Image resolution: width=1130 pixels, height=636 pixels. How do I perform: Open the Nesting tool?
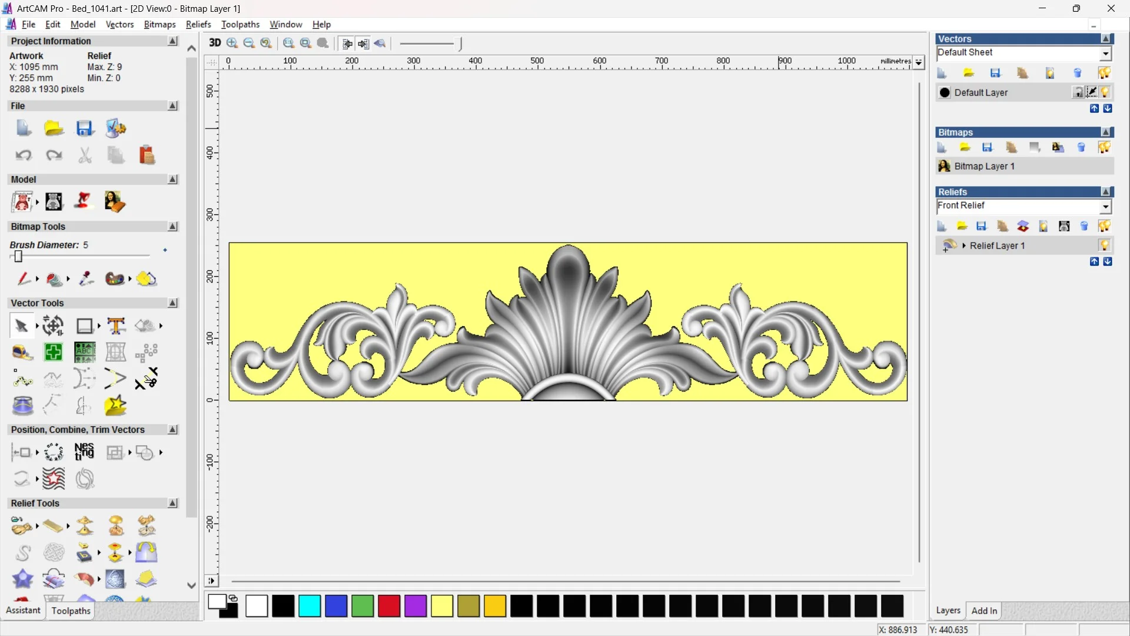(84, 452)
